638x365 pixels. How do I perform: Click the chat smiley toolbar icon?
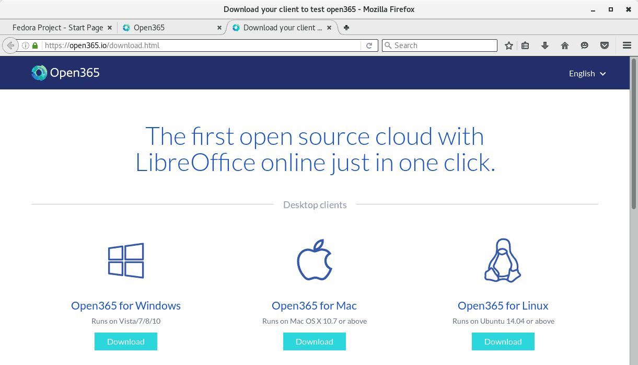585,45
